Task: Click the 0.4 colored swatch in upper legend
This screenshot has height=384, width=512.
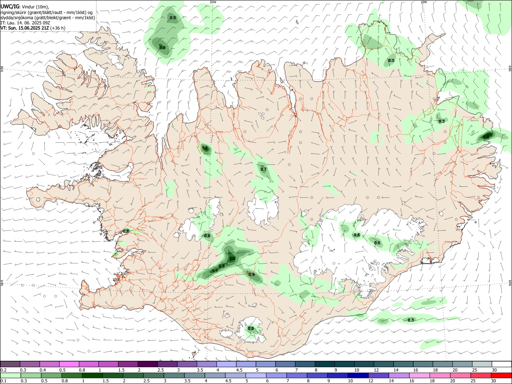Action: tap(50, 364)
